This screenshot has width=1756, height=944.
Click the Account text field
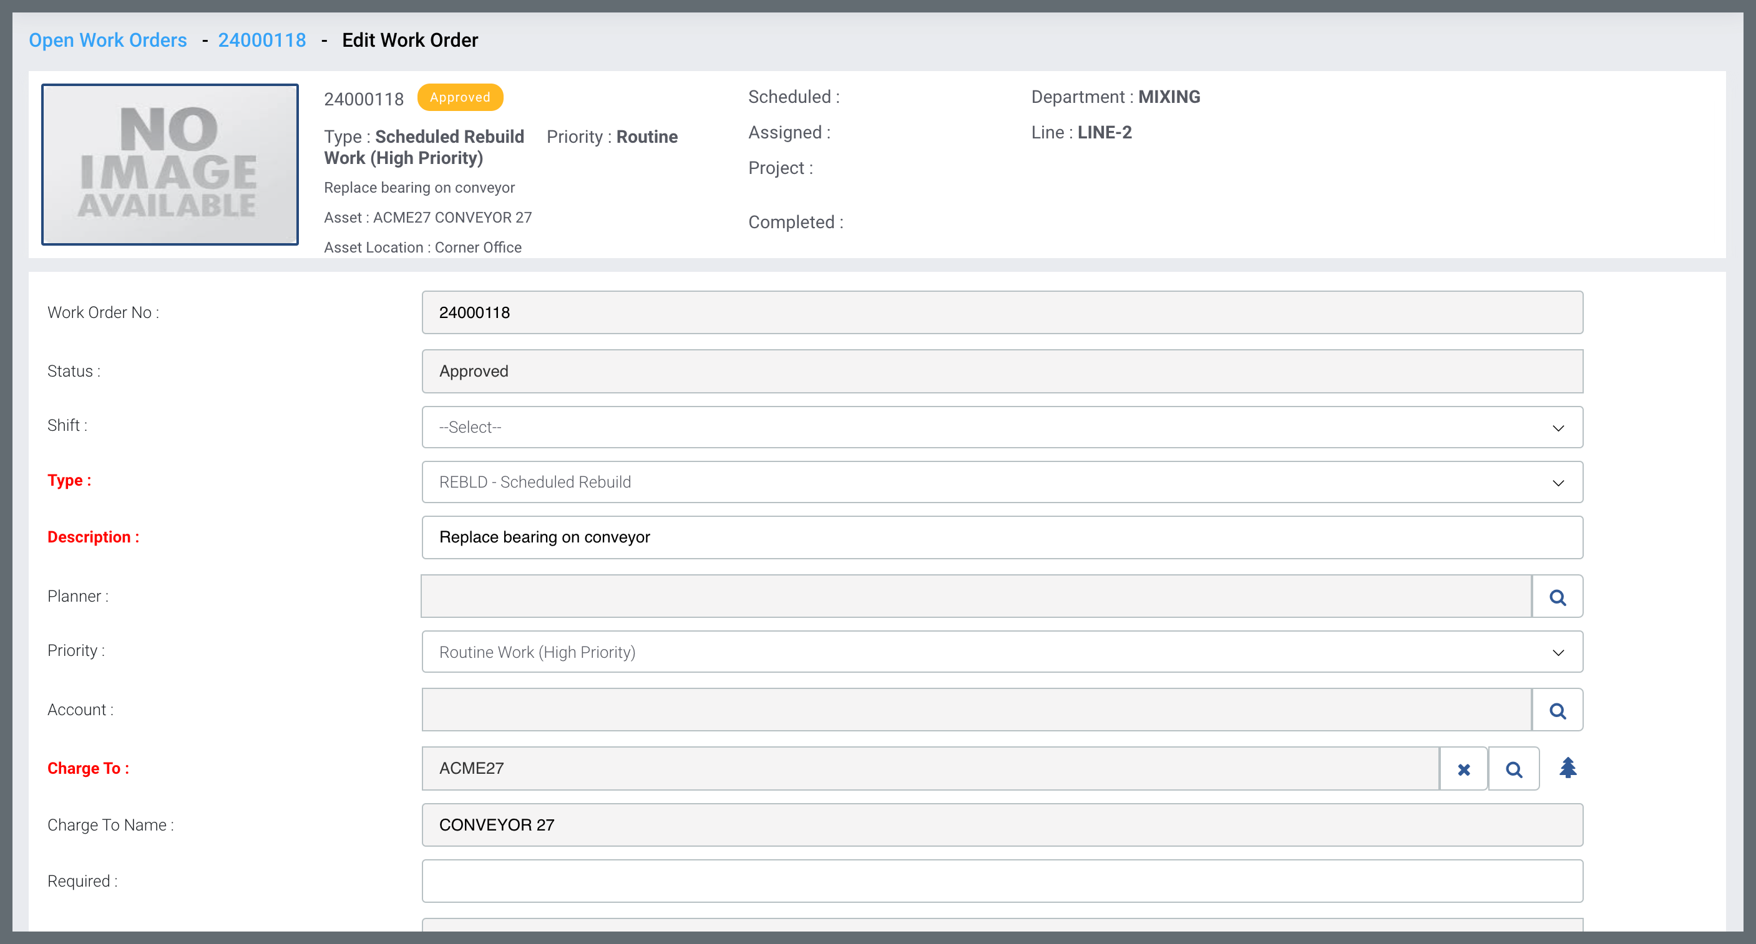point(975,710)
